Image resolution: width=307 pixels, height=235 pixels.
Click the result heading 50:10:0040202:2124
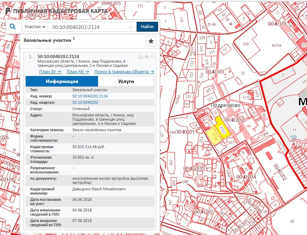(58, 57)
